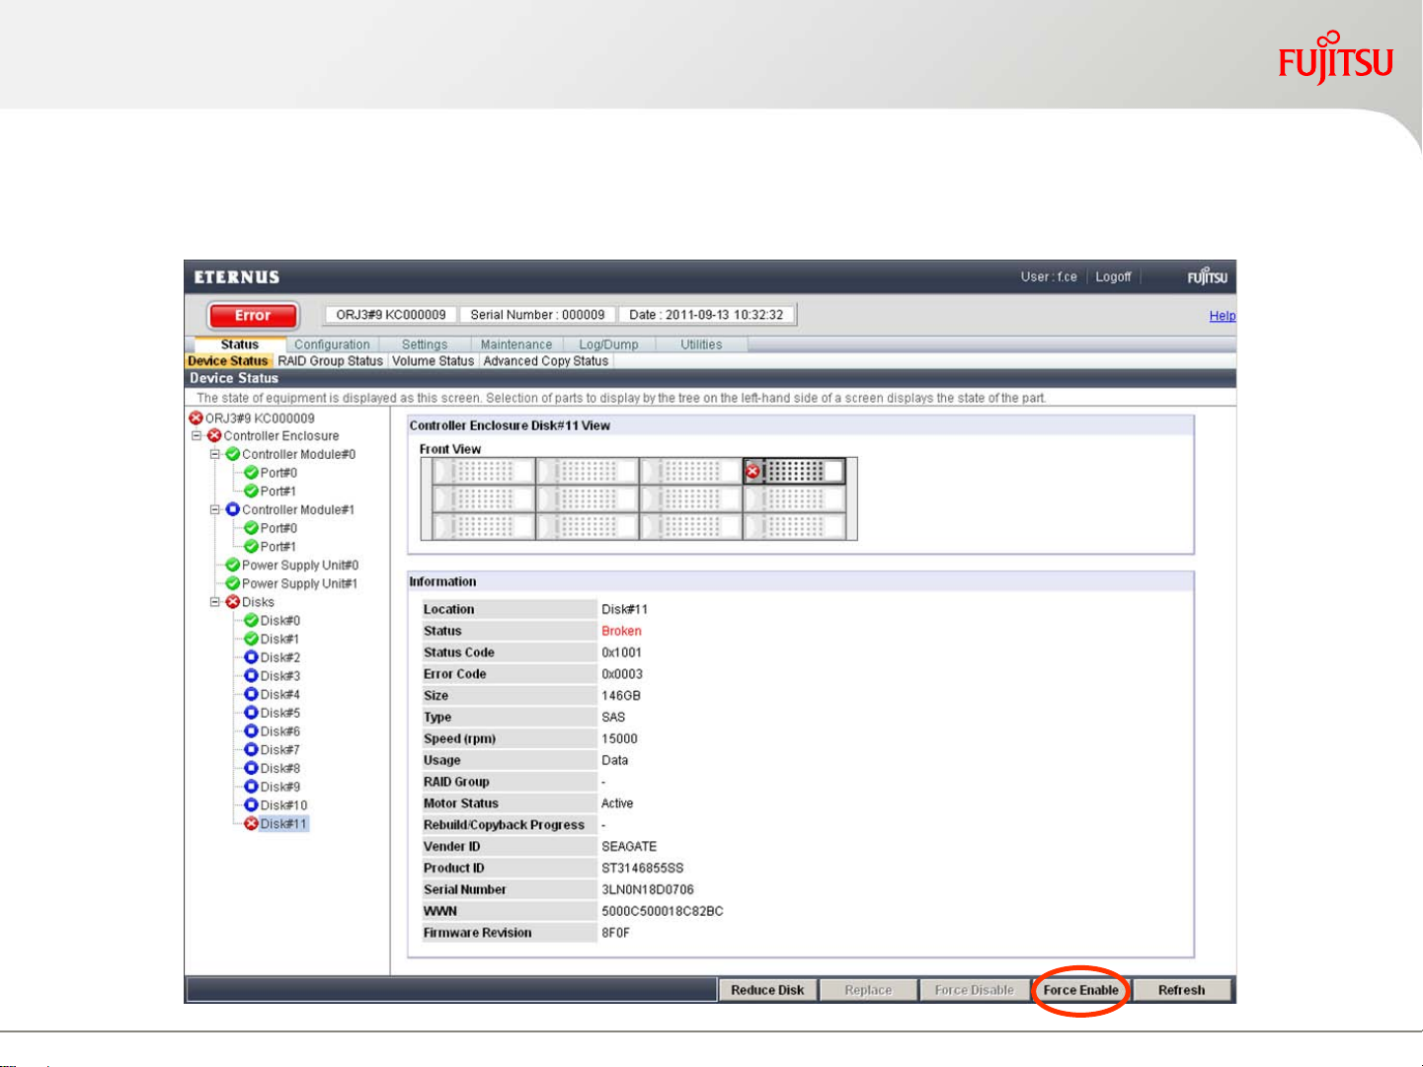
Task: Click the green status icon beside Power Supply Unit#0
Action: tap(233, 565)
